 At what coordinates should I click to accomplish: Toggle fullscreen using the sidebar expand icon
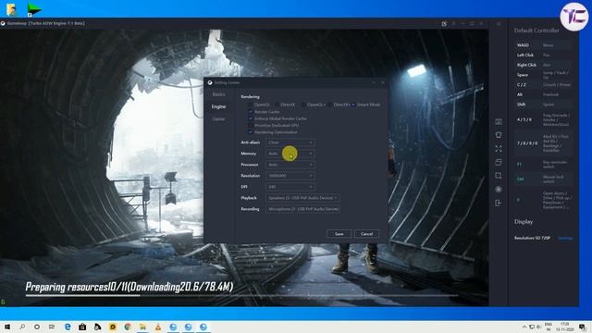coord(499,149)
